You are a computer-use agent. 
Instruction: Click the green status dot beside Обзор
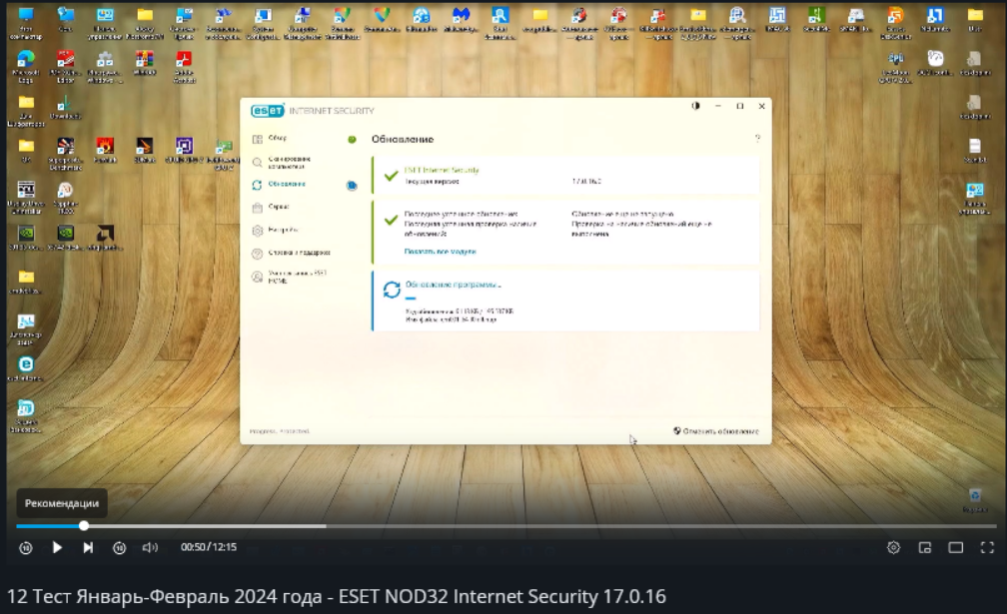pos(352,139)
